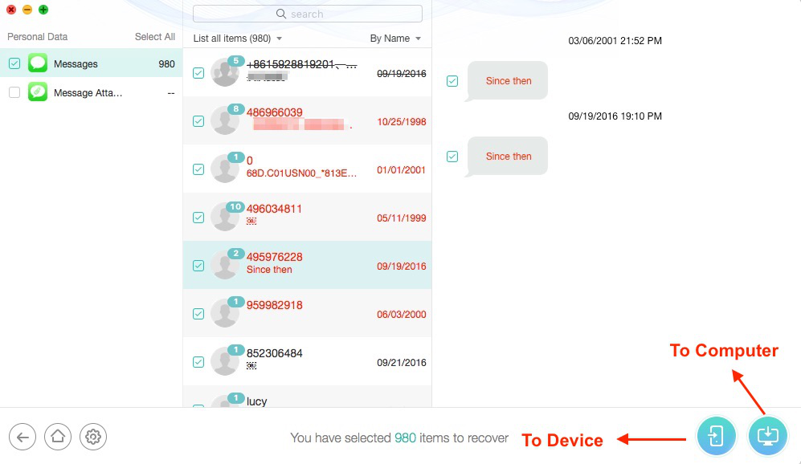Open conversation with 852306484
This screenshot has width=801, height=464.
coord(308,362)
